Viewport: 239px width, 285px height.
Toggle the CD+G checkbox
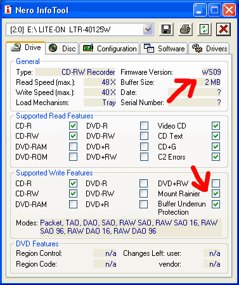tap(216, 146)
